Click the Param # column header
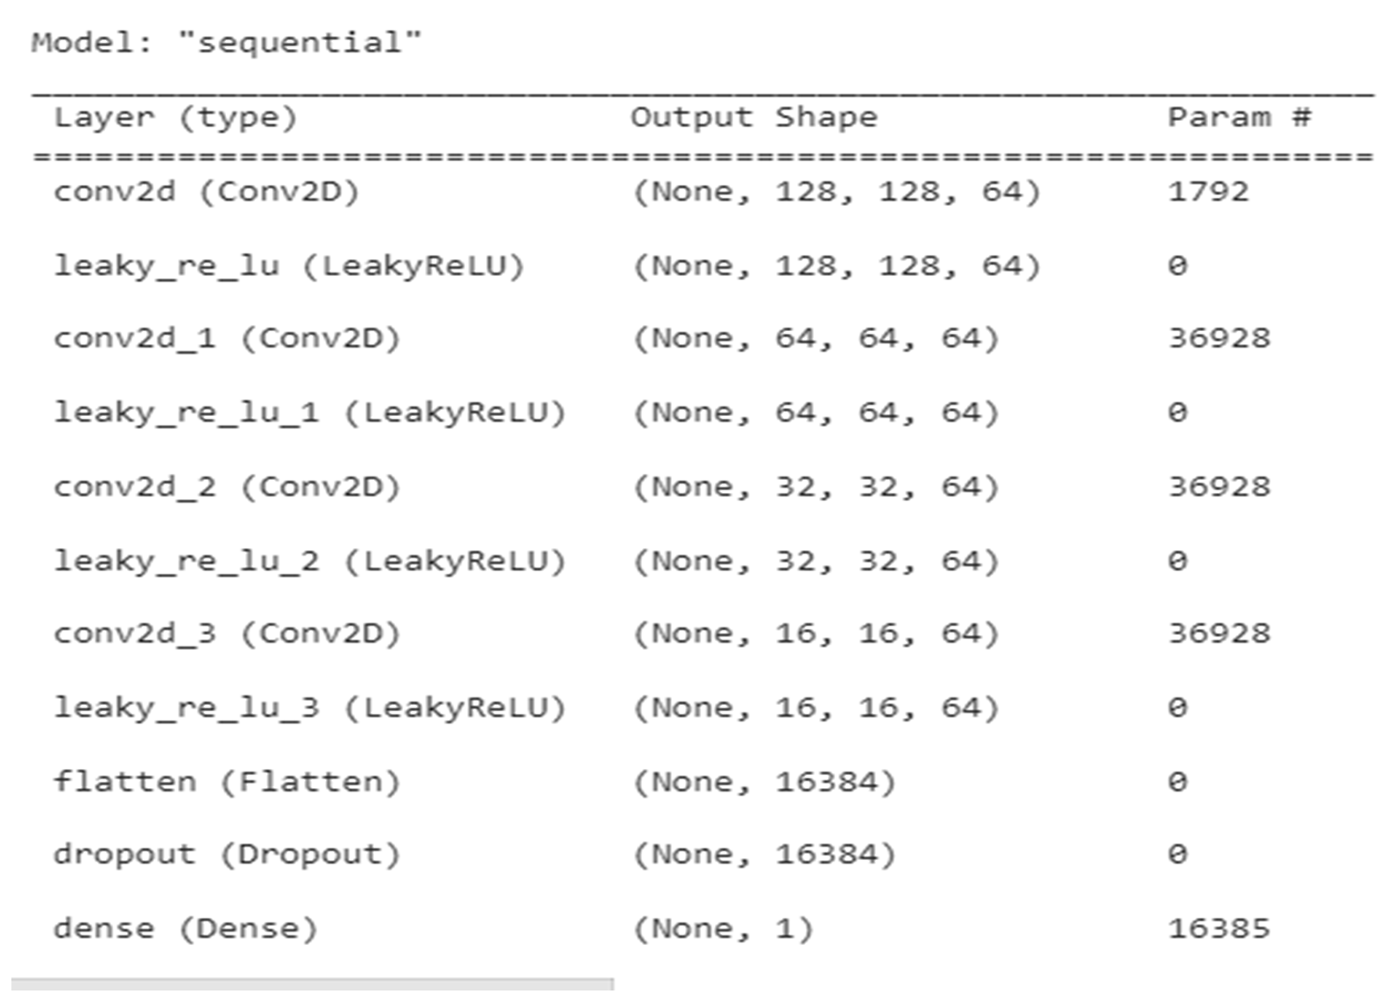Screen dimensions: 1392x1001 click(1239, 117)
